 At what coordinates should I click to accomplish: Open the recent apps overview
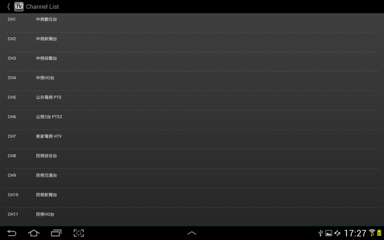coord(56,233)
